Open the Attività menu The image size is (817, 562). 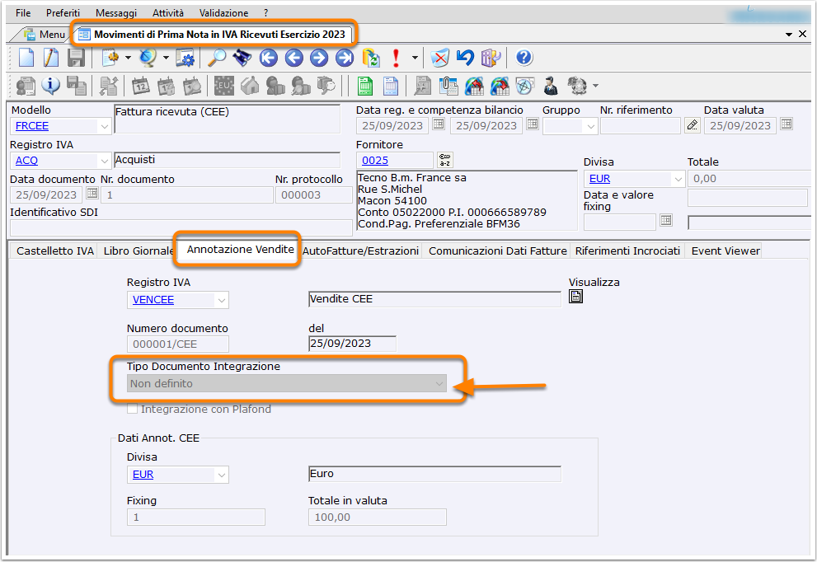168,13
